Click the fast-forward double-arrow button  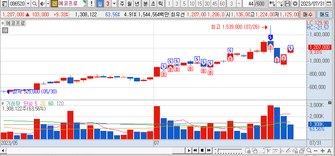pos(209,150)
